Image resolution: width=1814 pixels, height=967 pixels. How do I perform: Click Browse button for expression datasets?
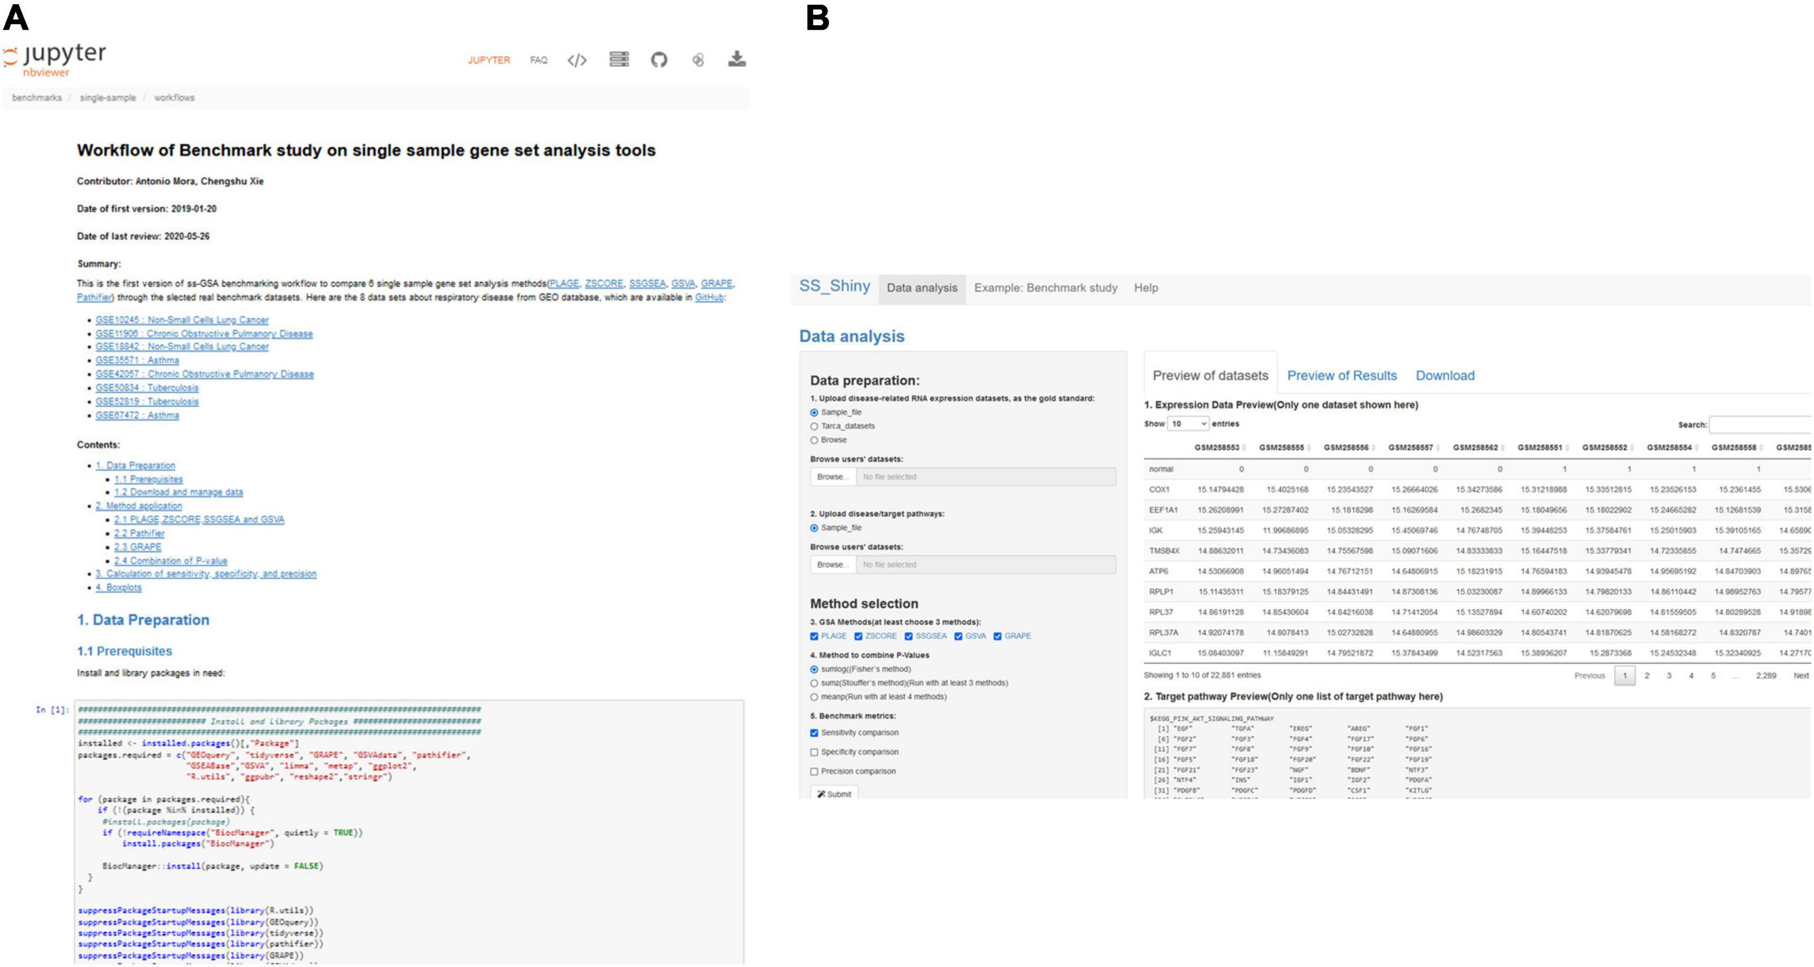click(x=833, y=477)
